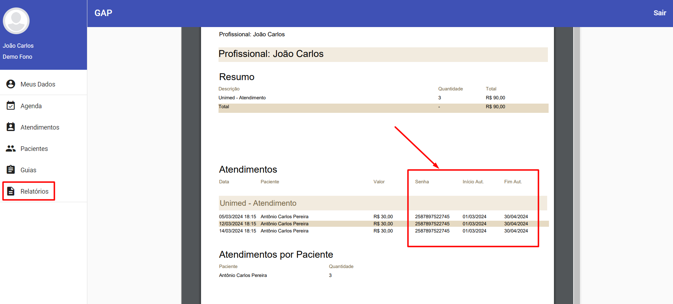Select the Guias menu option
Screen dimensions: 673x304
29,170
